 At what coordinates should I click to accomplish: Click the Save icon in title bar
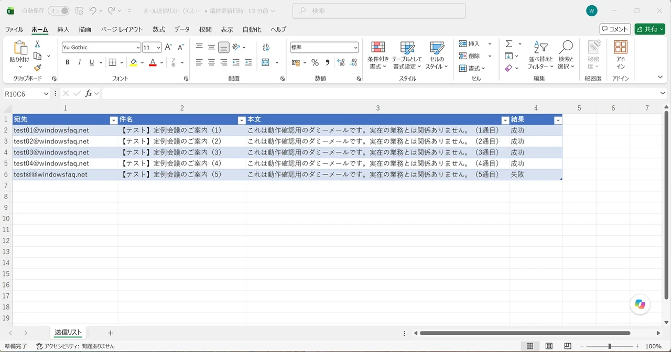[x=79, y=10]
